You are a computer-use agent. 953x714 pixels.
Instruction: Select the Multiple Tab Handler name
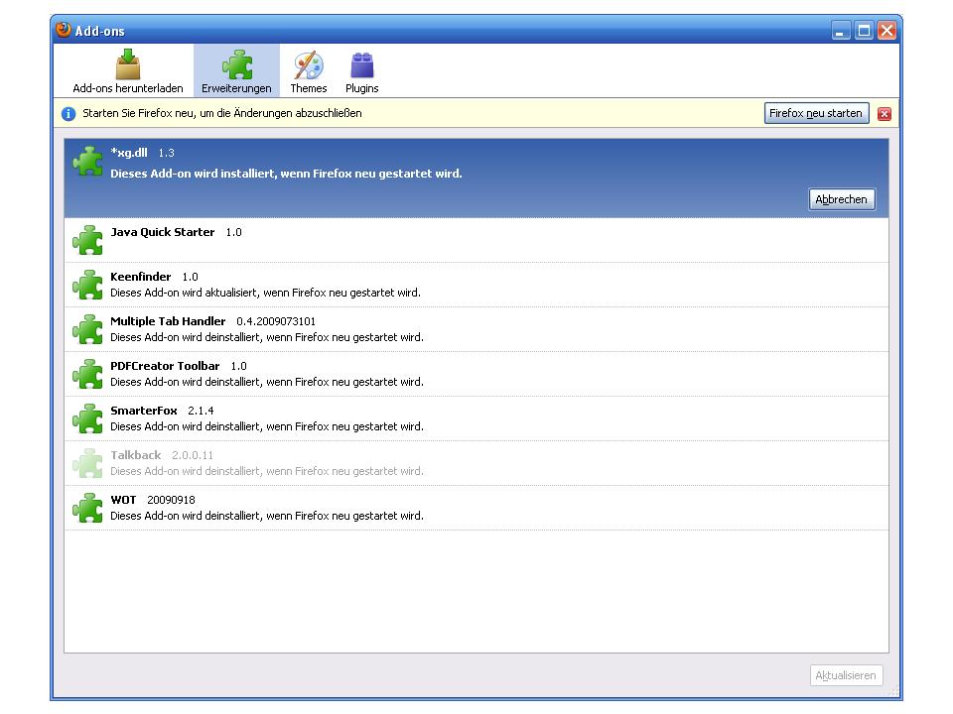168,321
